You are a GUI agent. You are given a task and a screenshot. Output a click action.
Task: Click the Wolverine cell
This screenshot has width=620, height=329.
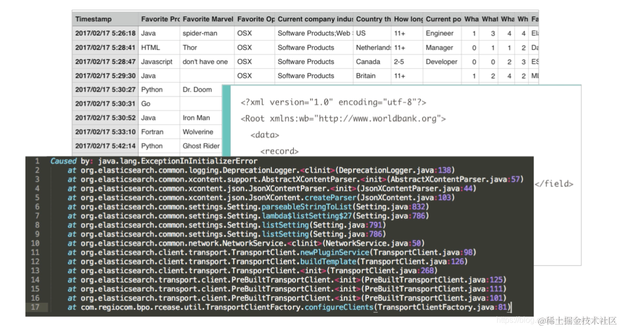pyautogui.click(x=201, y=132)
